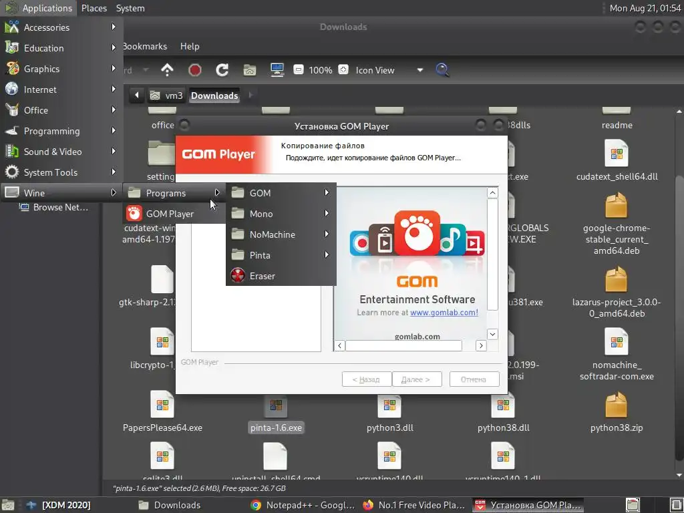
Task: Select the cudatext_shell64.dll file
Action: 617,162
